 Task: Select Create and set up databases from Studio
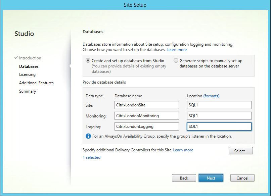pyautogui.click(x=88, y=61)
